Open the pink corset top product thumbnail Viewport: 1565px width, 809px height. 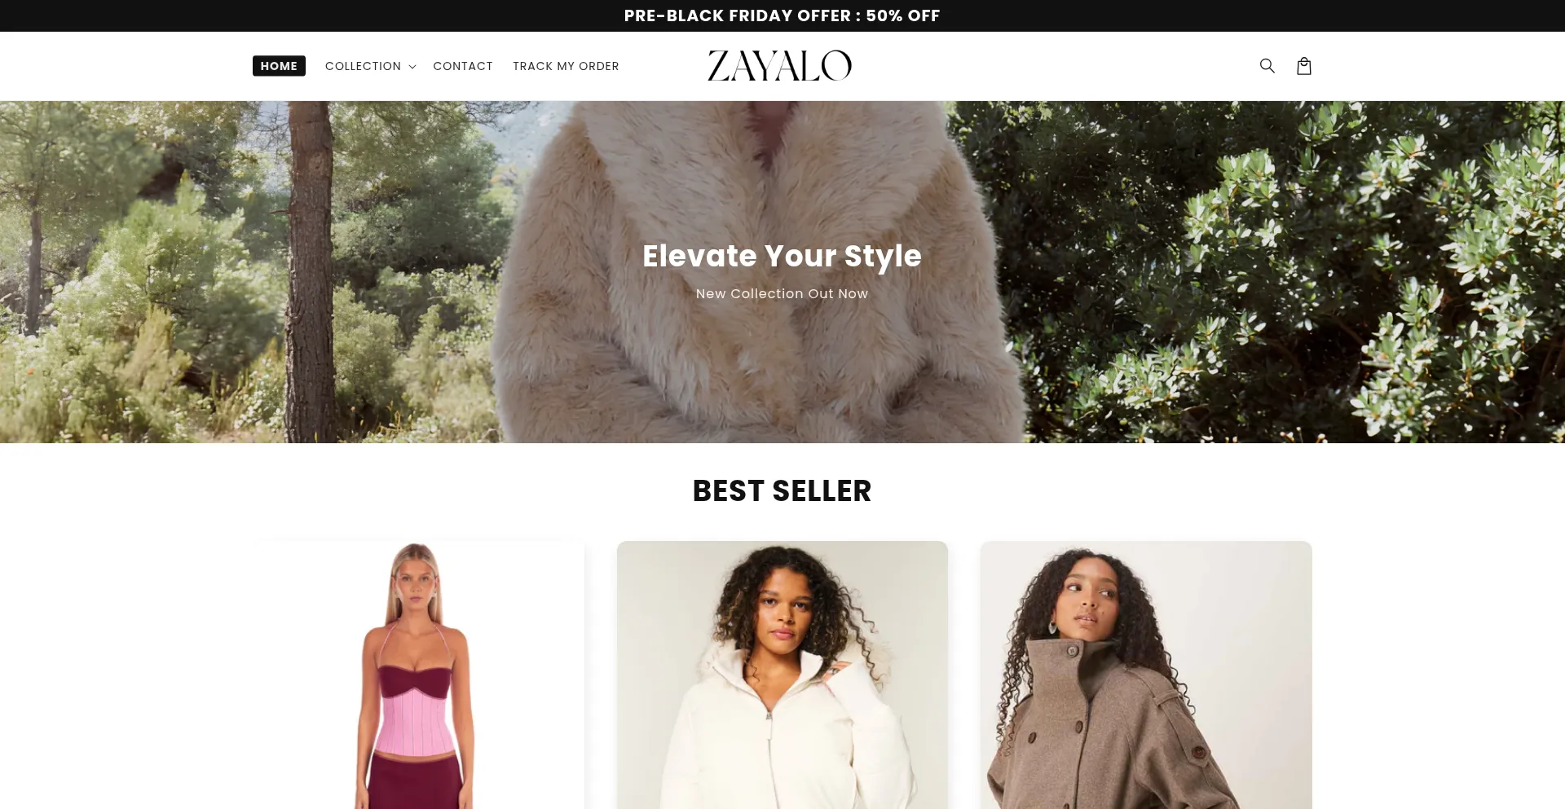(x=418, y=675)
